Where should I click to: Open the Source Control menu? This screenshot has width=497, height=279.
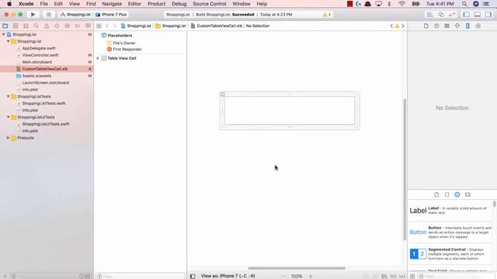tap(209, 4)
